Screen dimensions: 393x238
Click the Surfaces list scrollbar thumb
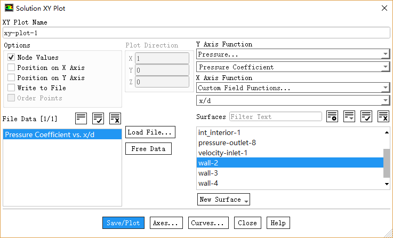387,163
